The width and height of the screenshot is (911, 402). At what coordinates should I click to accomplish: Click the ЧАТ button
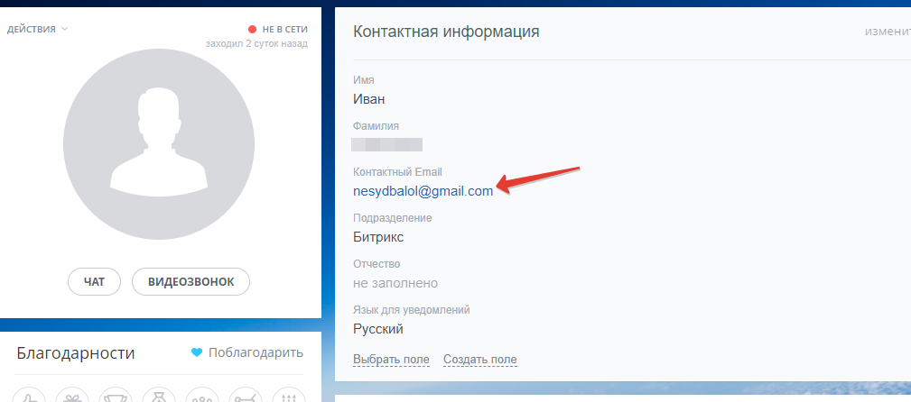click(94, 282)
